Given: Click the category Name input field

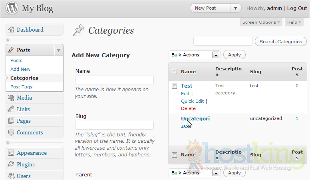Looking at the screenshot, I should [114, 80].
